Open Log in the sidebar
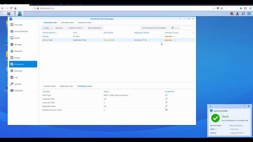Viewport: 253px width, 142px height. tap(23, 77)
